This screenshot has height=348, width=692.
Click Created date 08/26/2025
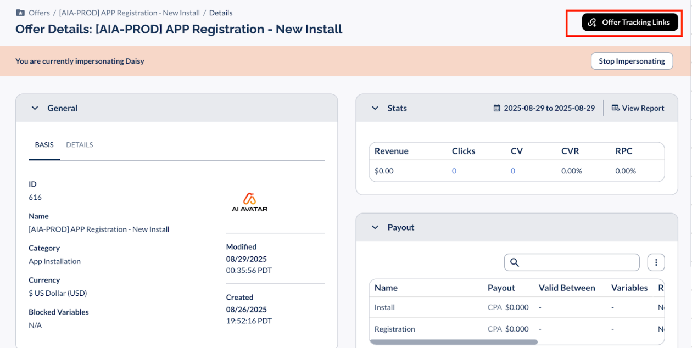(247, 309)
